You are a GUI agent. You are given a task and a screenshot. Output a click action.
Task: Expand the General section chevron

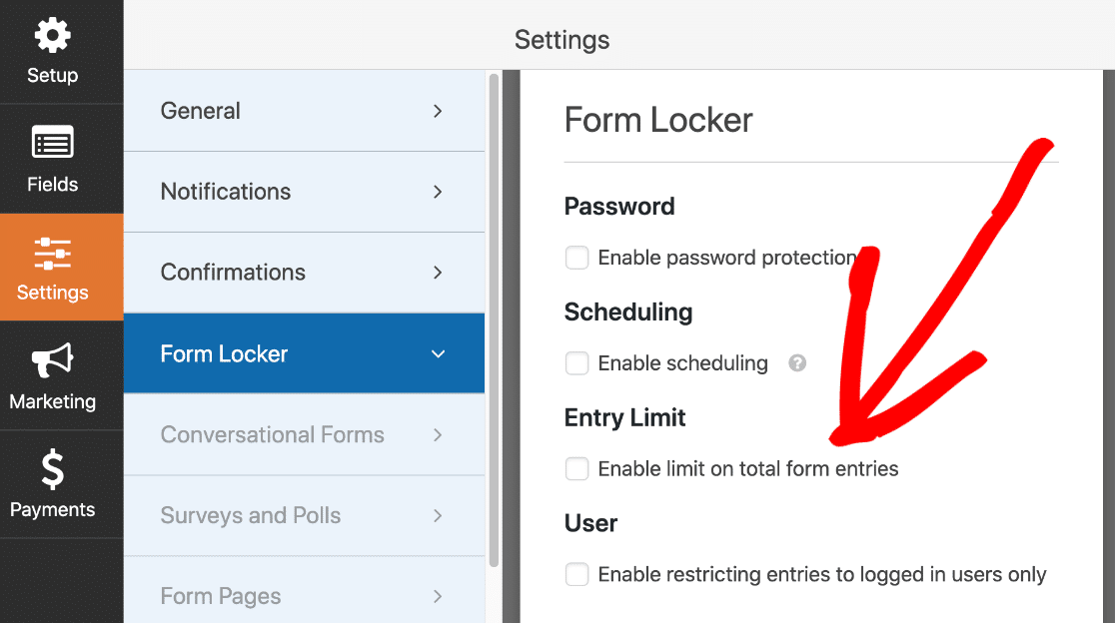tap(438, 111)
